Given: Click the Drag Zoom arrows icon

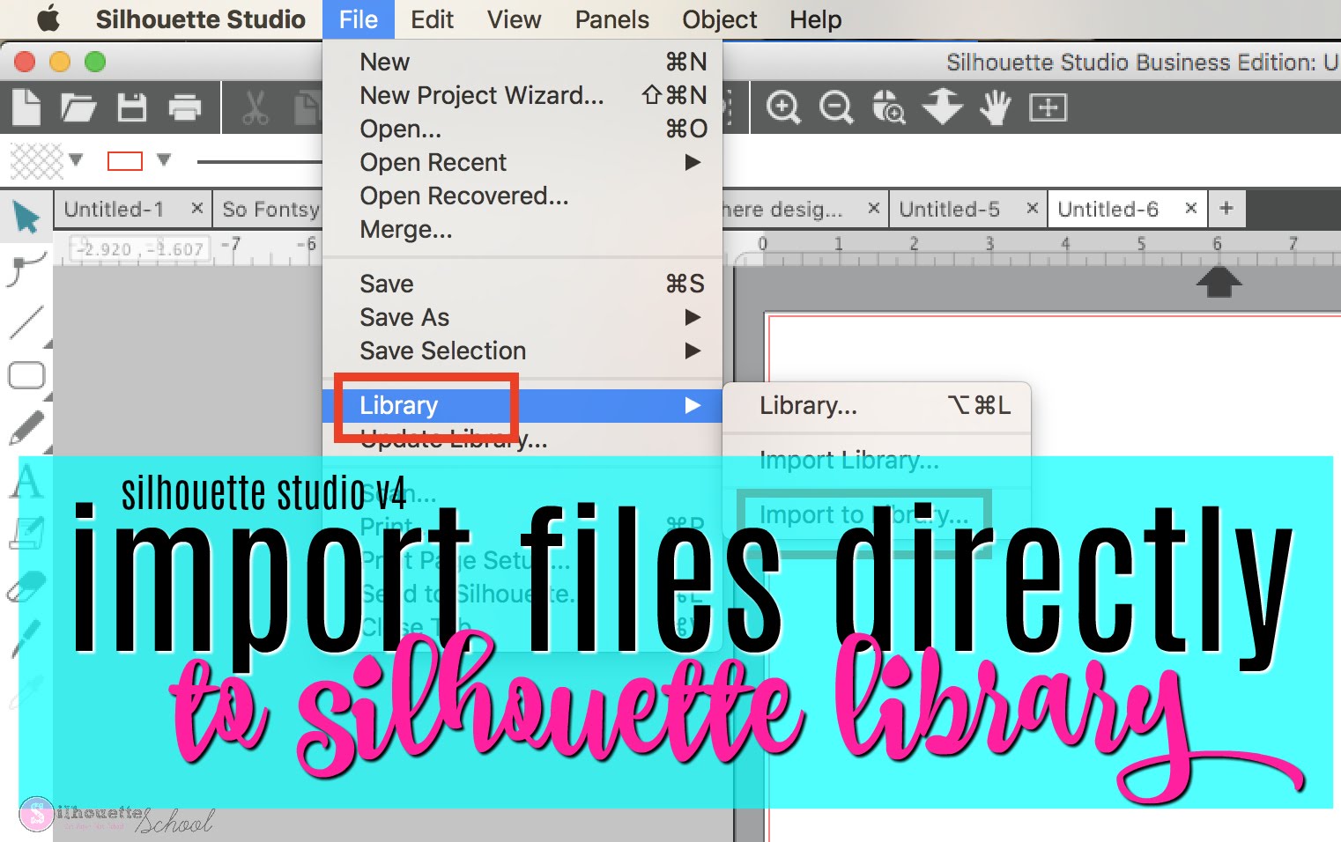Looking at the screenshot, I should (x=942, y=107).
